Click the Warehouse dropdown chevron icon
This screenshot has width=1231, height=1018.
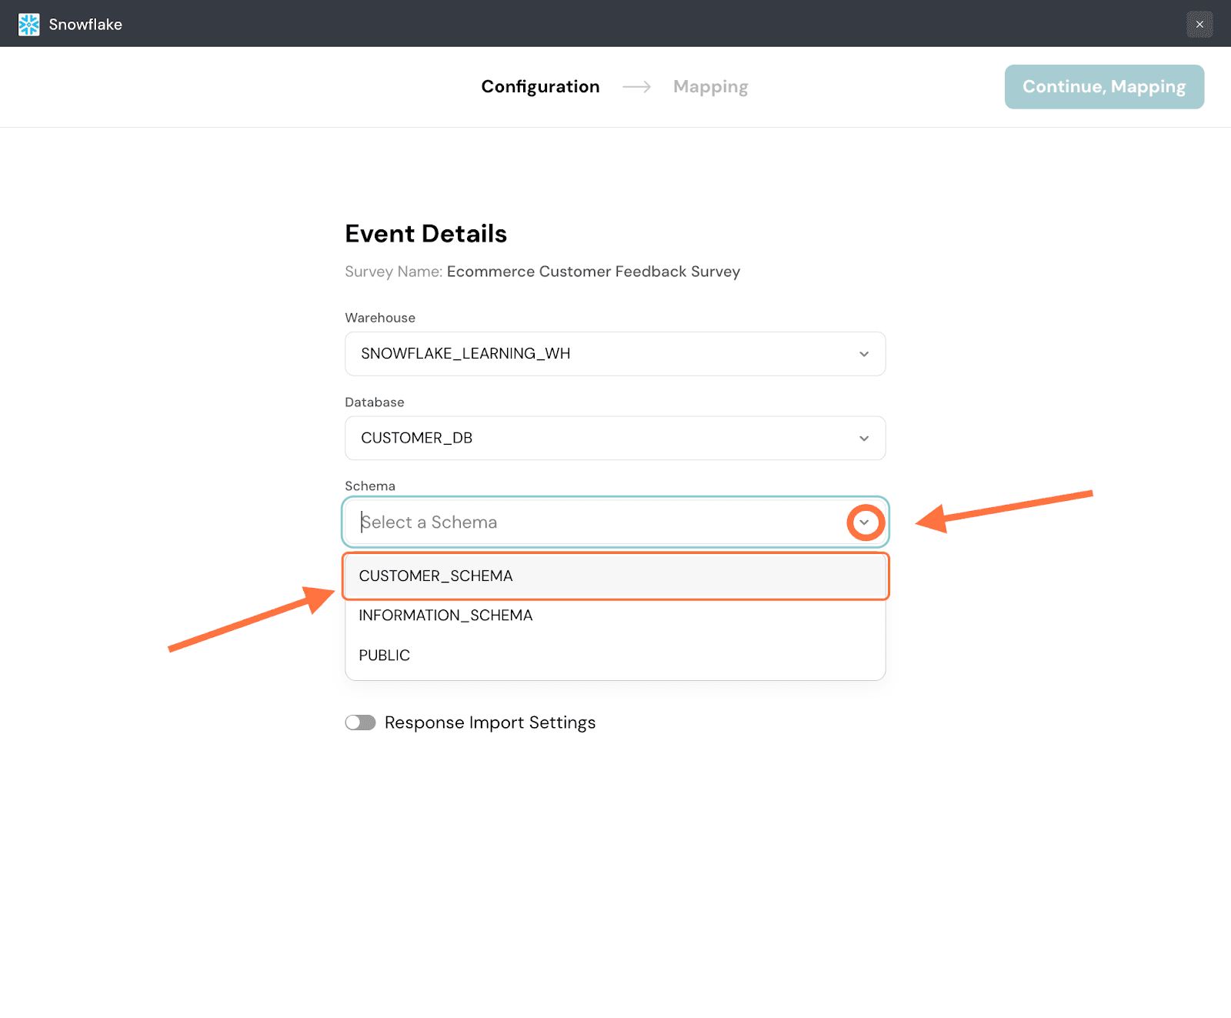point(863,354)
